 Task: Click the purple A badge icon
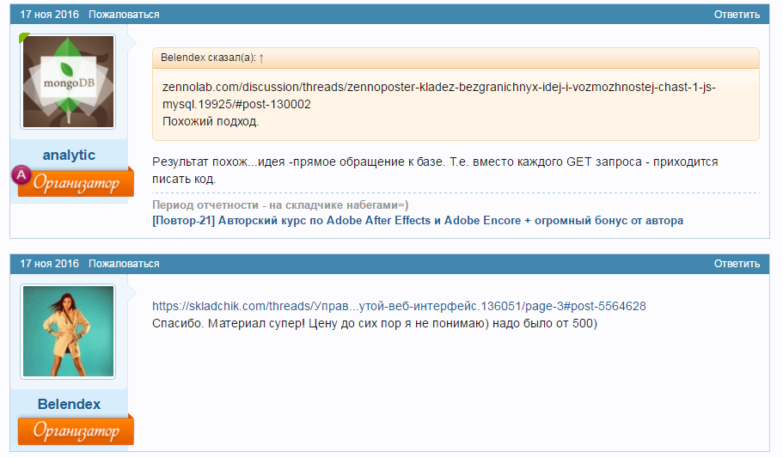tap(21, 174)
